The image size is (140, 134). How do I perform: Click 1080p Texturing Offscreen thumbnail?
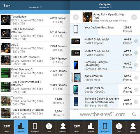pos(6,113)
